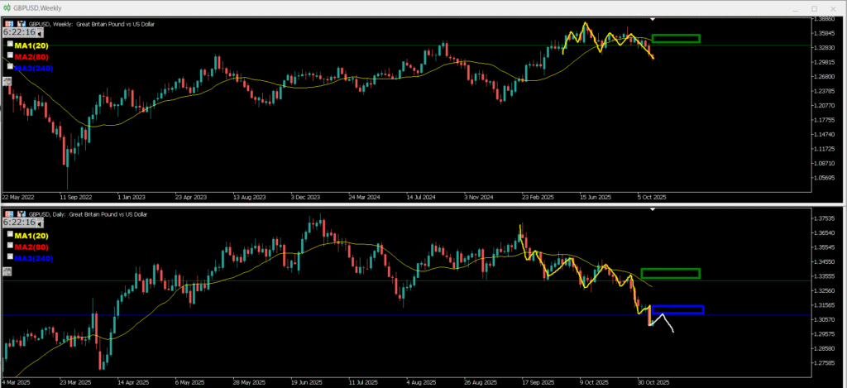Toggle the MA2(80) checkbox on Weekly chart
This screenshot has height=388, width=847.
click(11, 56)
